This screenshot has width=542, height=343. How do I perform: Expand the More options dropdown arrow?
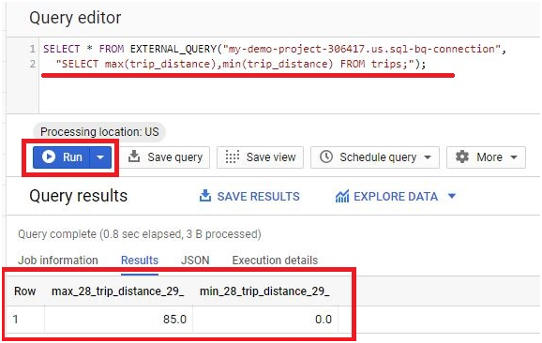click(x=514, y=157)
